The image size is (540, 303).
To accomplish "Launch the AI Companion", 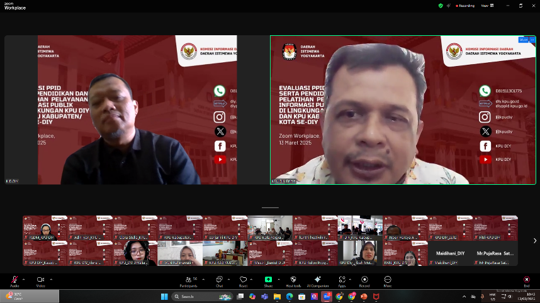I will pyautogui.click(x=318, y=280).
